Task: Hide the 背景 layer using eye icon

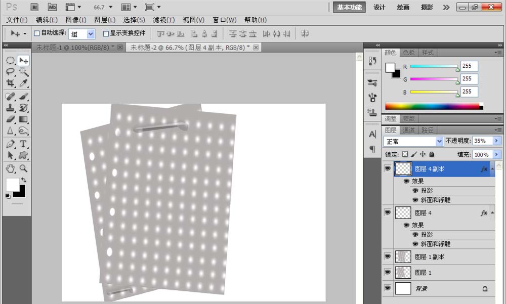Action: (x=388, y=288)
